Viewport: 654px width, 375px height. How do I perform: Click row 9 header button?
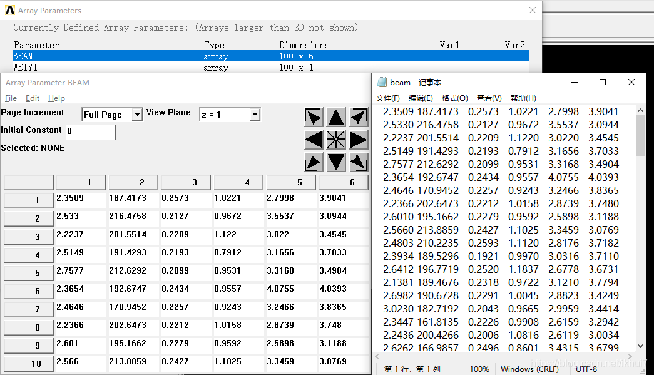click(28, 346)
